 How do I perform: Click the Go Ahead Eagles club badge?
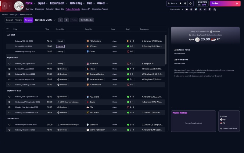click(88, 74)
